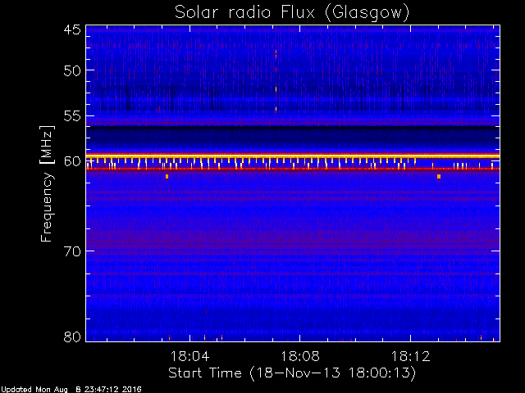Select the 60 frequency axis label
Viewport: 525px width, 393px height.
(72, 161)
